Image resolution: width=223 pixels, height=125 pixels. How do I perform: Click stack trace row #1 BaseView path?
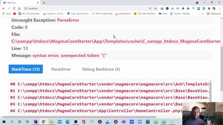tap(109, 91)
